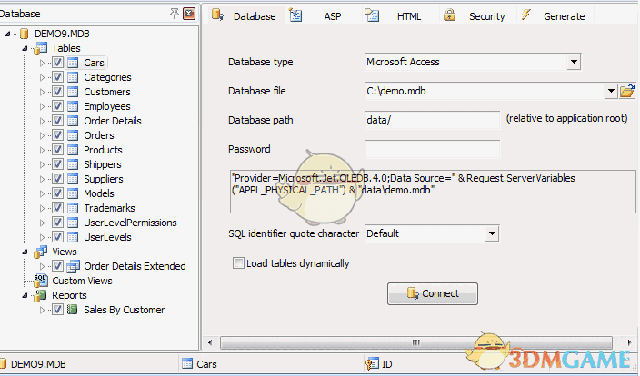Click the Cars table icon
Screen dimensions: 640x376
tap(73, 63)
